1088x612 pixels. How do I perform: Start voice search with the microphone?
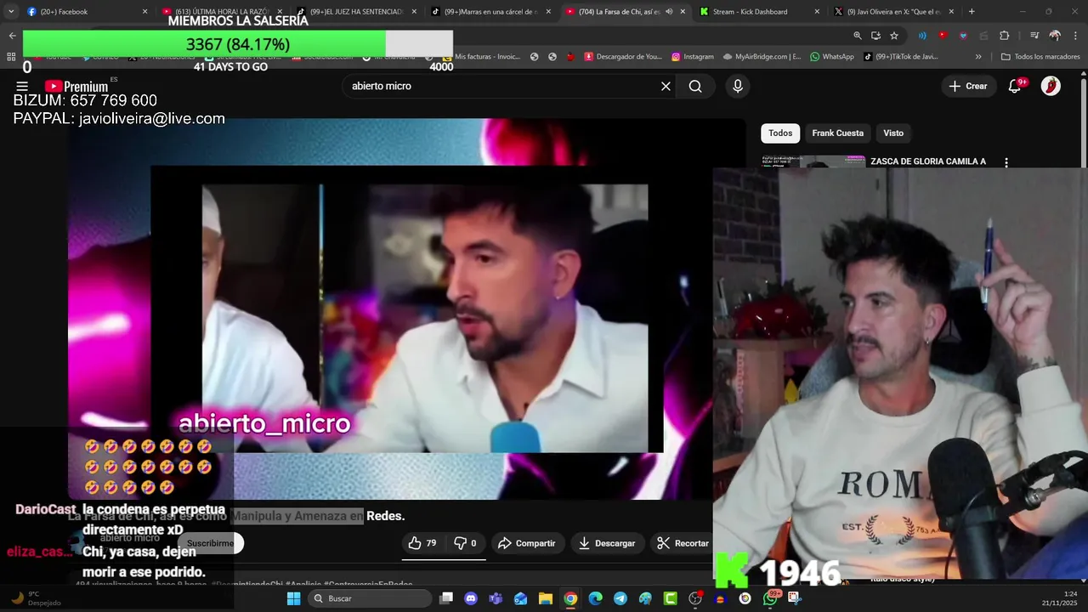point(737,86)
